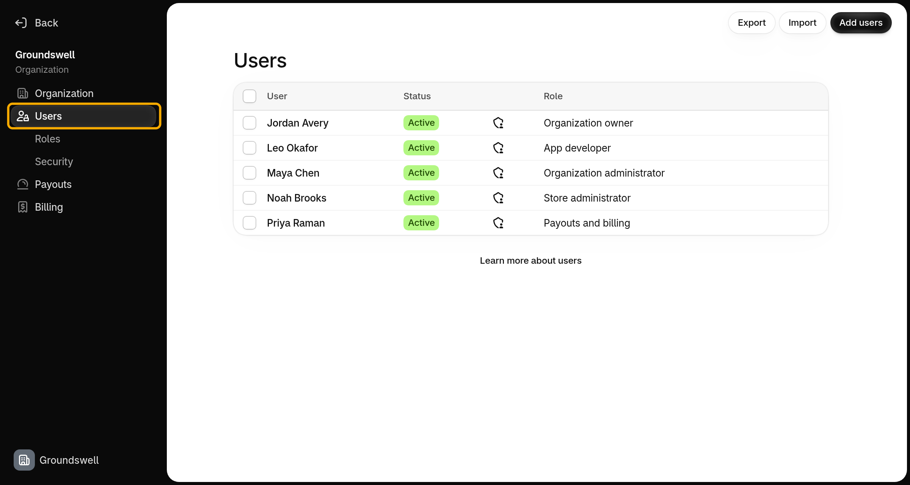Click the Payouts icon in sidebar
Viewport: 910px width, 485px height.
coord(23,184)
